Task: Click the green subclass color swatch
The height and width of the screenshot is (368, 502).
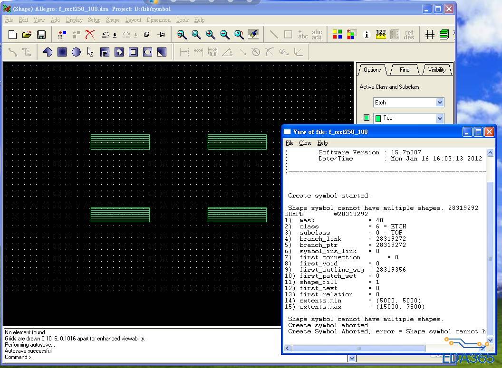Action: 367,118
